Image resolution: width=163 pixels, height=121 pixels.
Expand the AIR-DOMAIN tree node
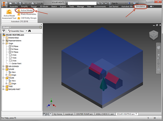pyautogui.click(x=3, y=66)
